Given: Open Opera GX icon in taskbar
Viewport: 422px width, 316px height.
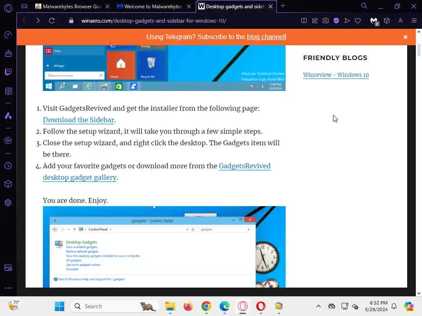Looking at the screenshot, I should (x=242, y=306).
